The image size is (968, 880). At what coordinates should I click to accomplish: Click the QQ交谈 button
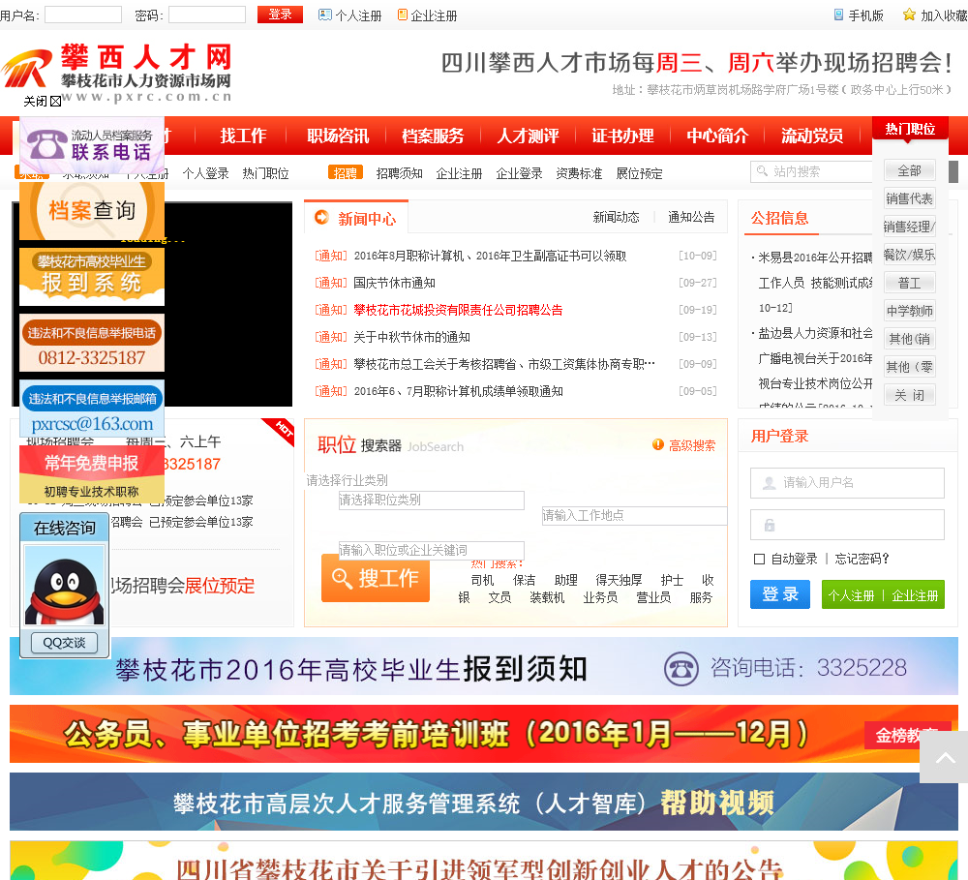pyautogui.click(x=64, y=643)
